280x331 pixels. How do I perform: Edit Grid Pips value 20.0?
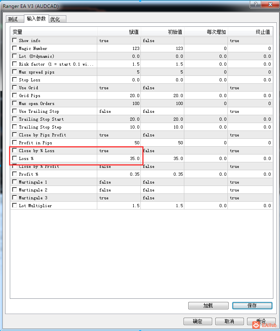[x=119, y=96]
